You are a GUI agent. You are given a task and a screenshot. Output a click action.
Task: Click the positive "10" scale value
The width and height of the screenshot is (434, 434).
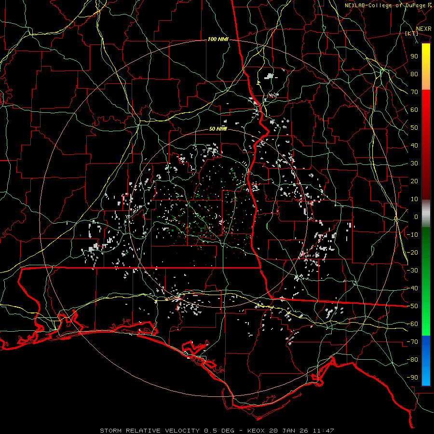click(414, 199)
